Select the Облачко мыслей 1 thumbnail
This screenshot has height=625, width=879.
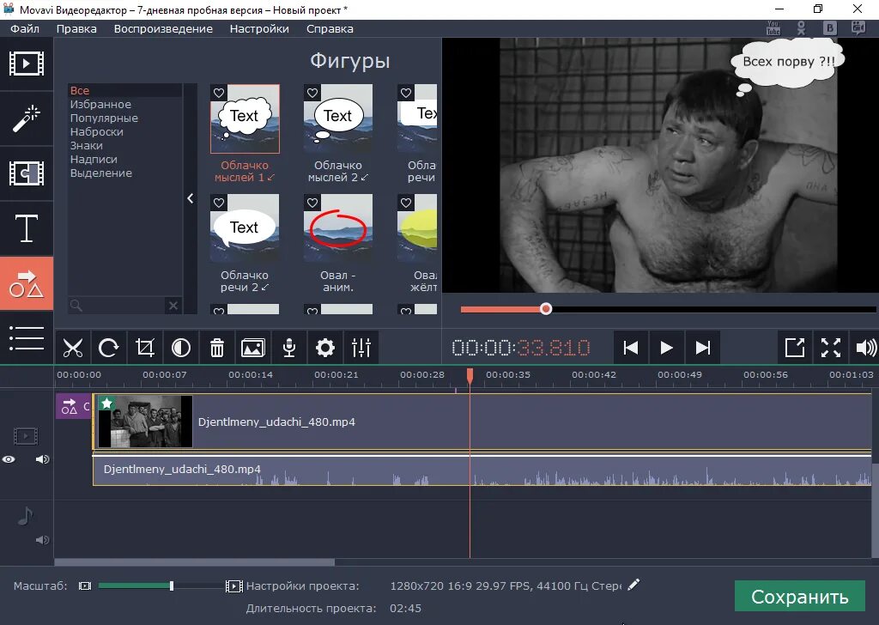coord(245,118)
